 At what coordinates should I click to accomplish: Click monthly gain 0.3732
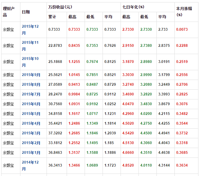tap(182, 133)
